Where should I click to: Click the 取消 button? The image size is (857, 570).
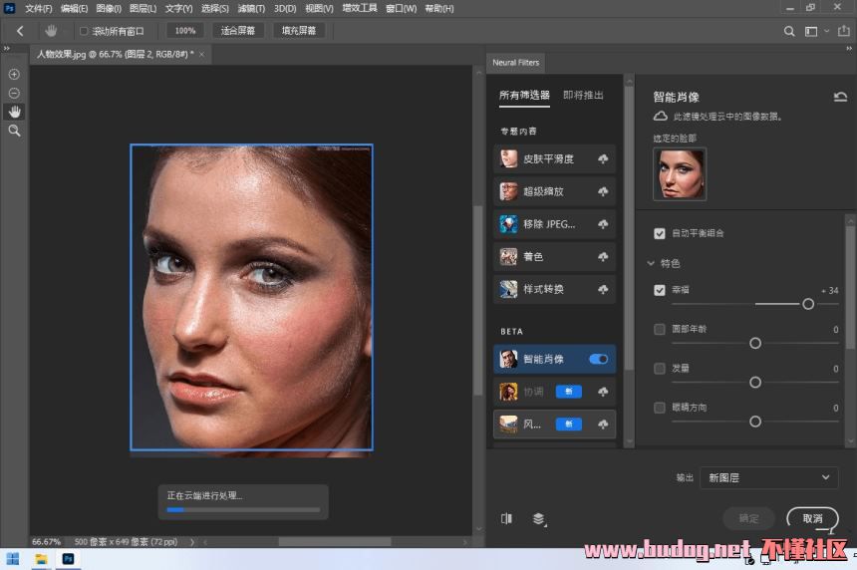pos(812,518)
